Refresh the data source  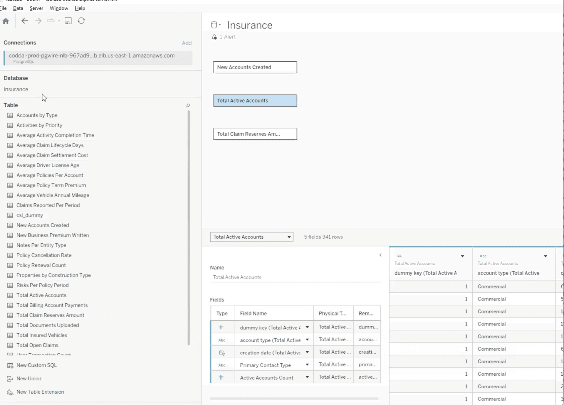[81, 21]
